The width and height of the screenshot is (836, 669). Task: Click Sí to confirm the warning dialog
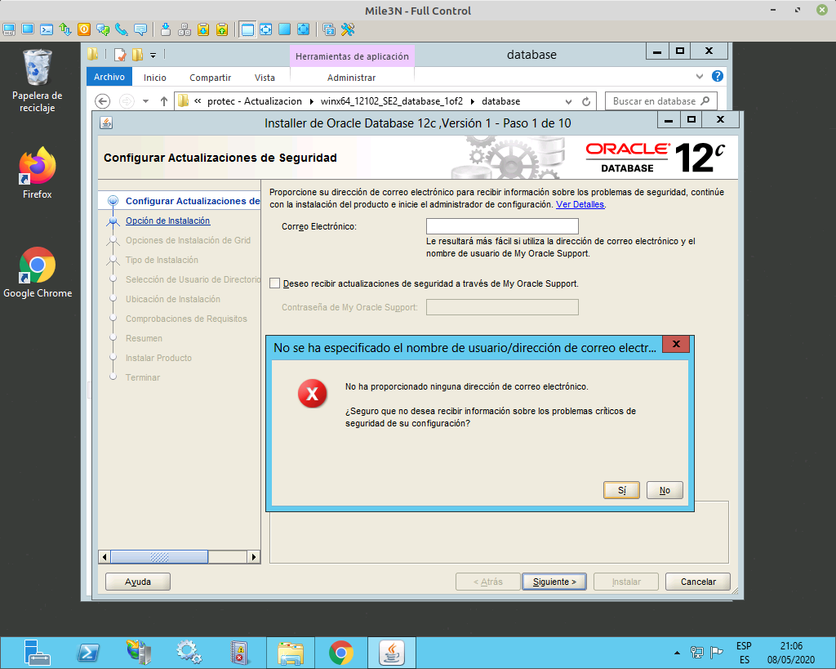pyautogui.click(x=621, y=490)
